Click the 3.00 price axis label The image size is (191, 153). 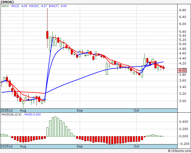point(183,101)
